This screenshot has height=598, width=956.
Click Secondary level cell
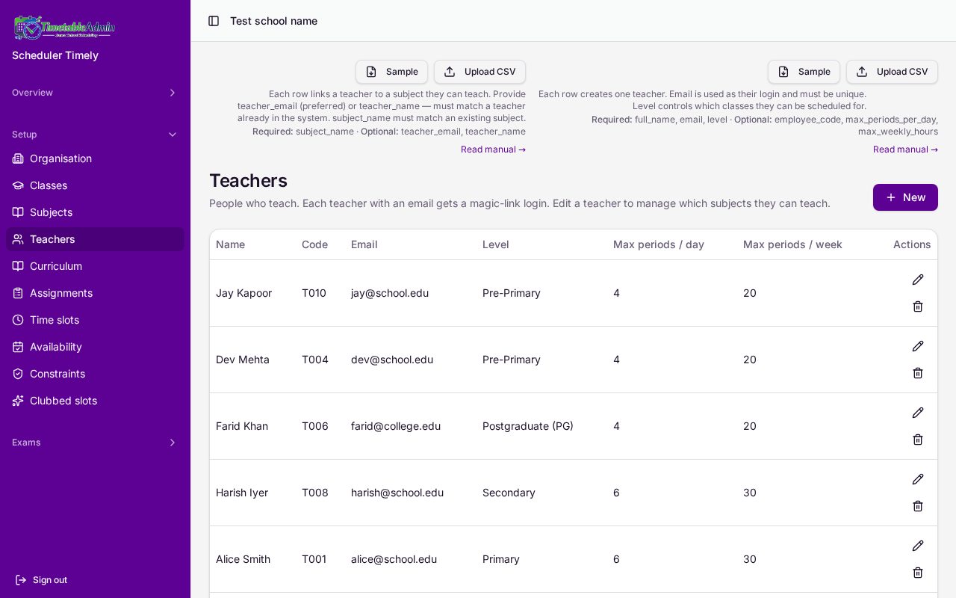click(509, 493)
